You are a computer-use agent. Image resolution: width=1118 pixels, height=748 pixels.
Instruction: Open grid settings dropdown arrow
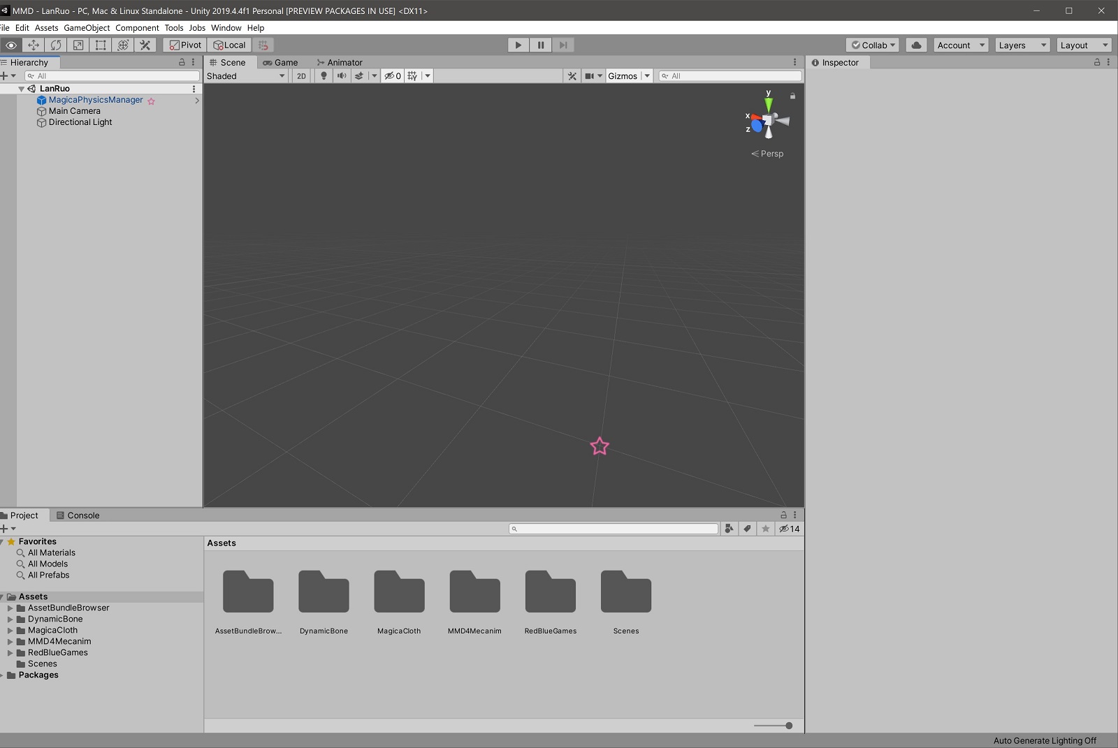point(428,76)
